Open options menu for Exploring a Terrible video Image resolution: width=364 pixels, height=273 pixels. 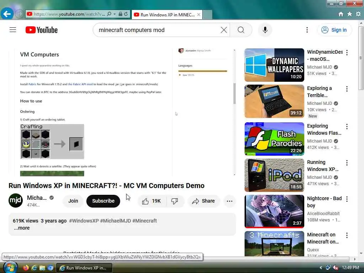(x=347, y=89)
